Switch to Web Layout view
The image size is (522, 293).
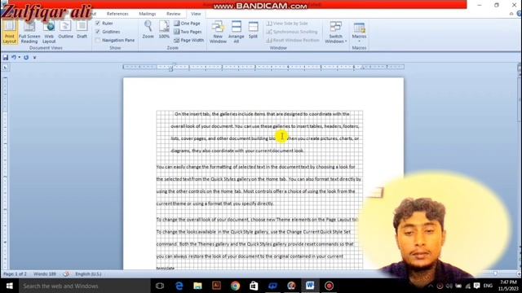[x=49, y=32]
